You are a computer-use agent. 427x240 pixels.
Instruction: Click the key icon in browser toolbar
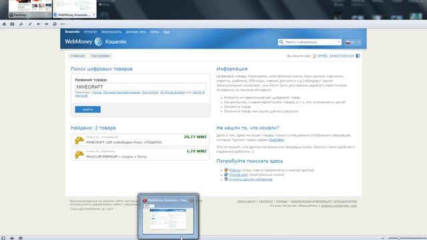[x=63, y=24]
